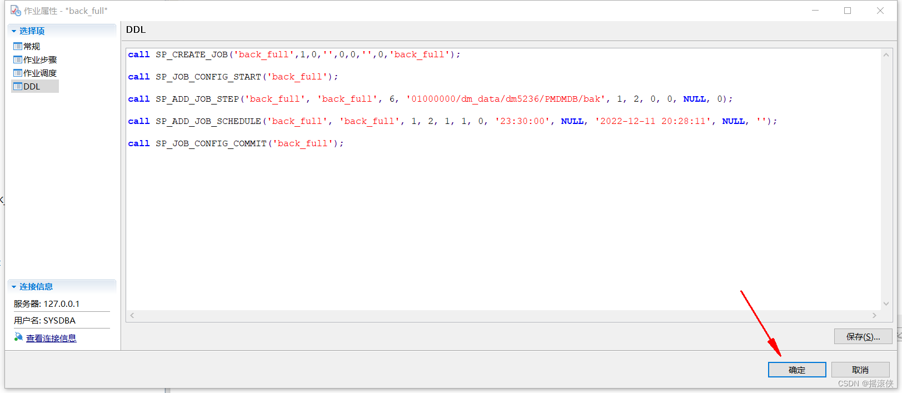The image size is (902, 393).
Task: Click the SP_JOB_CONFIG_START line
Action: pyautogui.click(x=233, y=77)
